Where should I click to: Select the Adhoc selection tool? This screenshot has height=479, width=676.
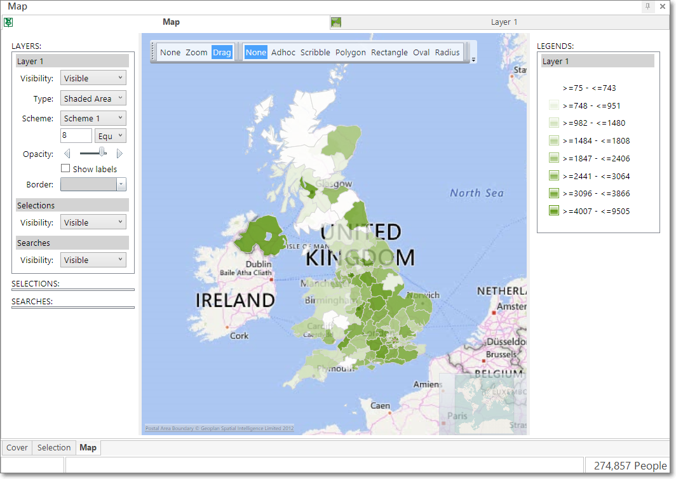click(283, 52)
